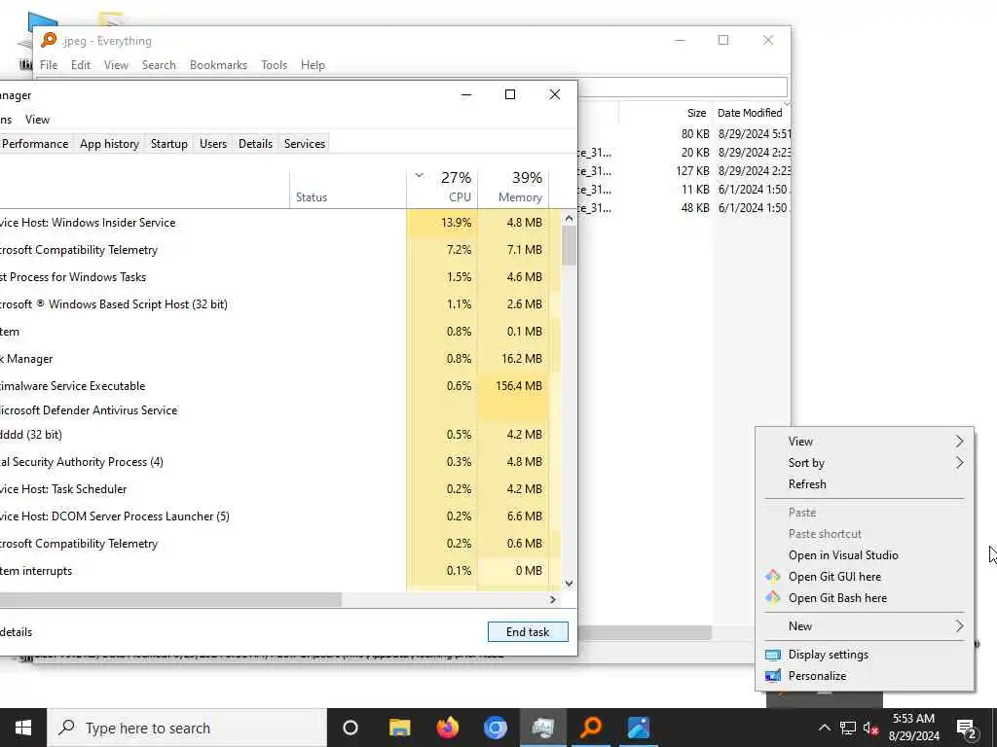The width and height of the screenshot is (997, 747).
Task: Open Cortana circle icon on taskbar
Action: 351,728
